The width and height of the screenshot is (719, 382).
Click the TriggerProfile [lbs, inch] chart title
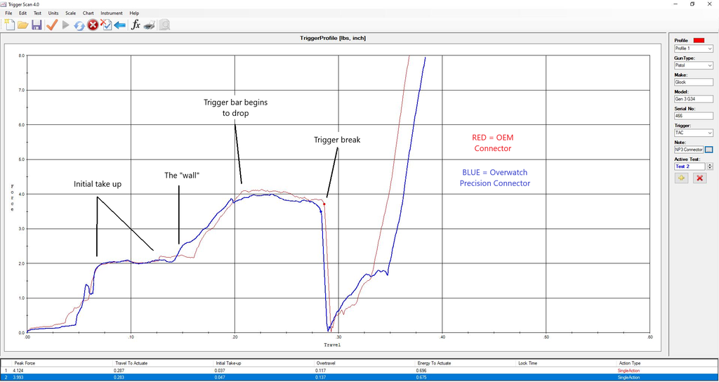[x=332, y=38]
